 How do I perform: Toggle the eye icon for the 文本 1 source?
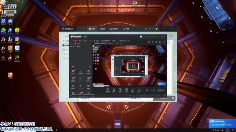click(71, 44)
